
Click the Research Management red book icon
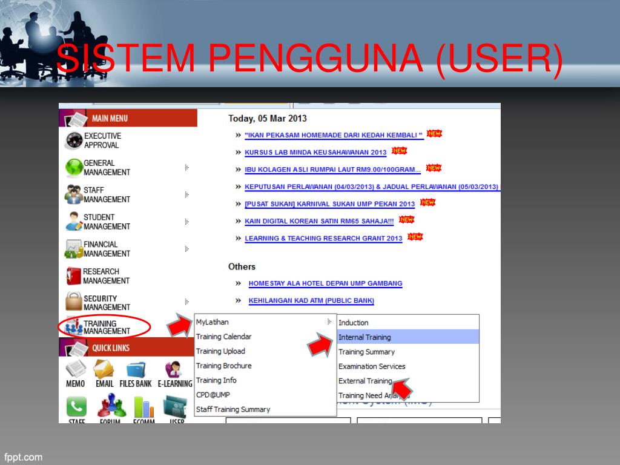point(74,276)
